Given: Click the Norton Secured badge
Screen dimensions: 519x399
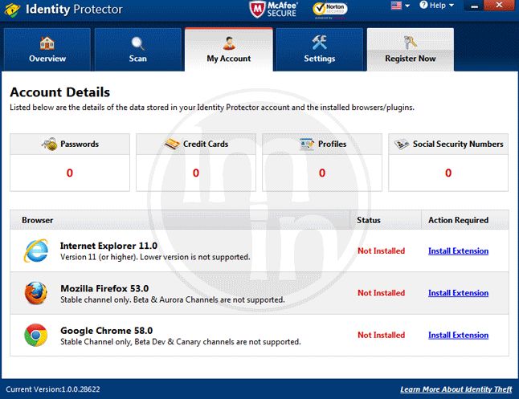Looking at the screenshot, I should pos(329,10).
